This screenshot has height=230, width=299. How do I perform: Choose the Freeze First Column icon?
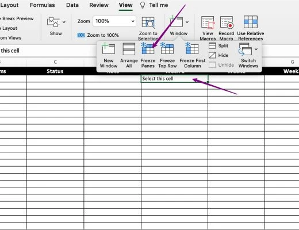[192, 49]
